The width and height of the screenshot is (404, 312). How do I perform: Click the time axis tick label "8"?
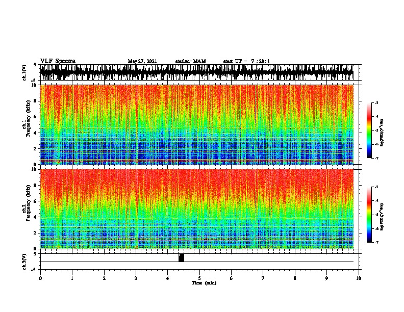[x=295, y=278]
